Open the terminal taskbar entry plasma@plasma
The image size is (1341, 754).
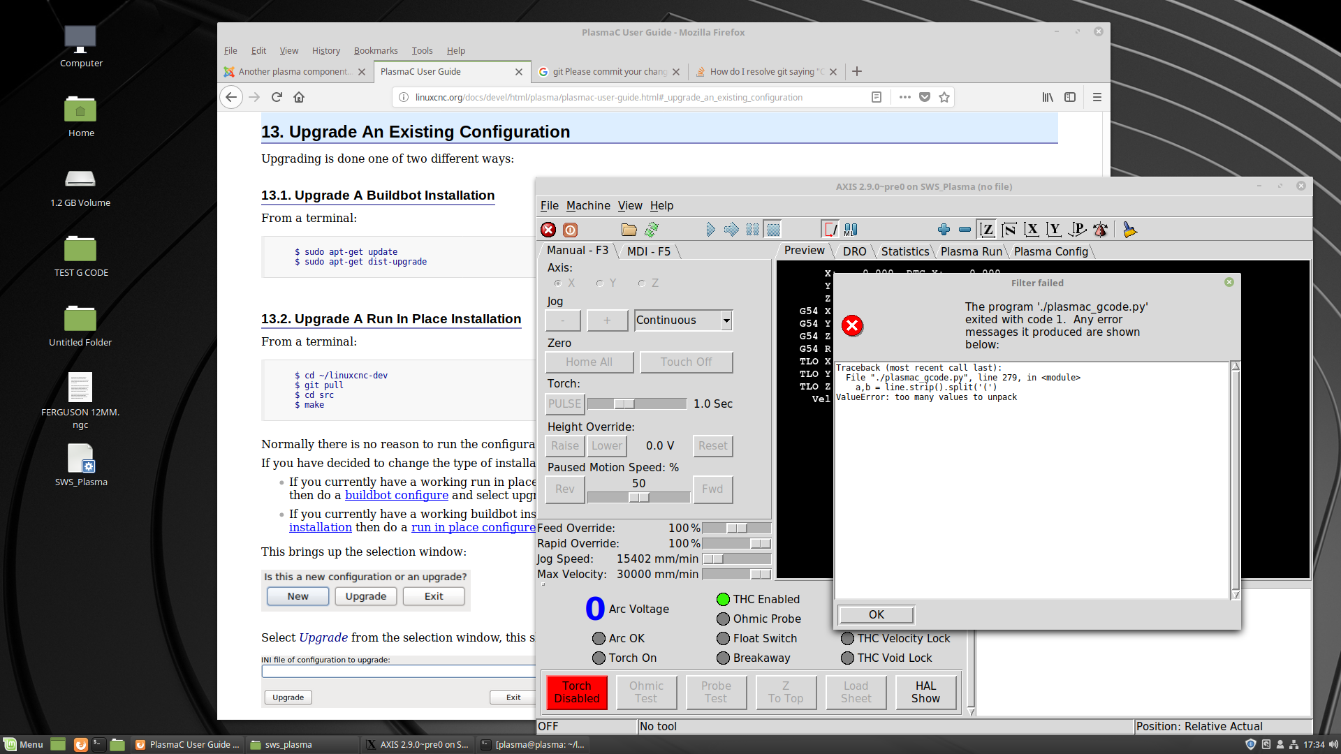click(x=534, y=744)
